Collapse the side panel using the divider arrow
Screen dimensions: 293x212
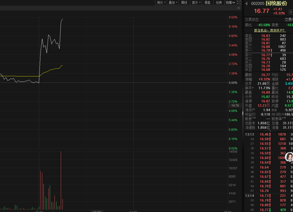click(243, 114)
